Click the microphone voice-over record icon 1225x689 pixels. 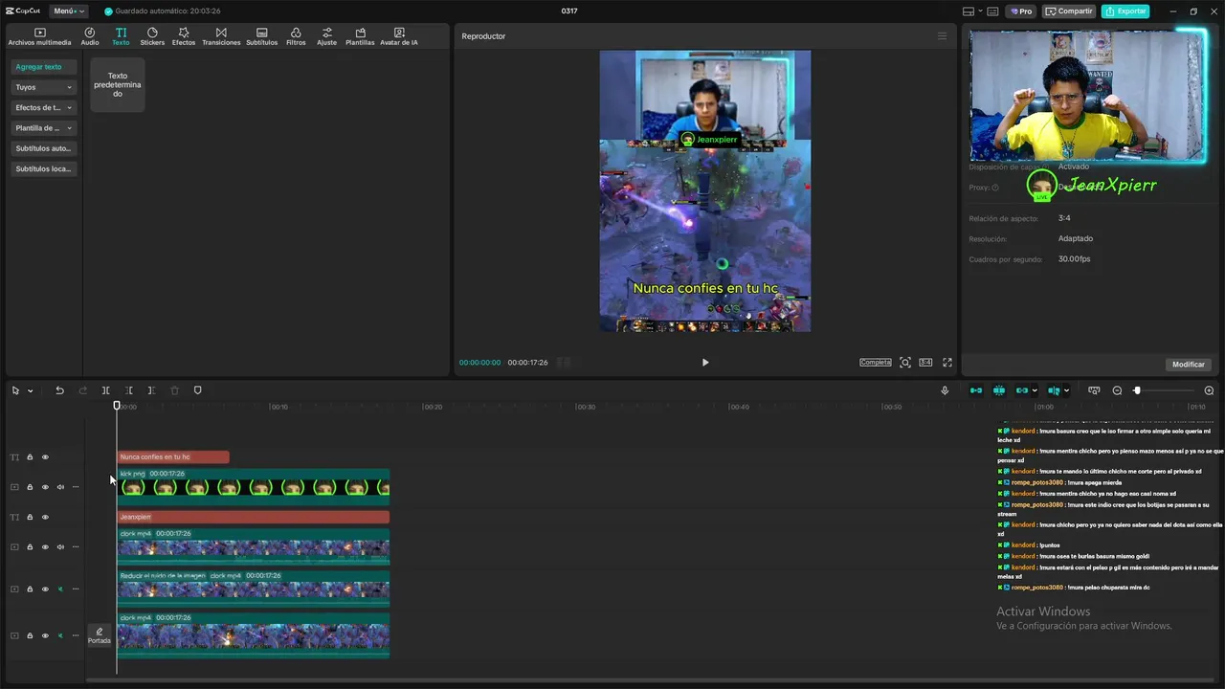[x=945, y=390]
